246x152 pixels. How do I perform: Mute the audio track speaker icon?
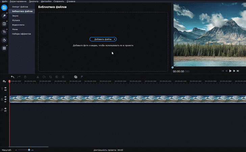5,108
